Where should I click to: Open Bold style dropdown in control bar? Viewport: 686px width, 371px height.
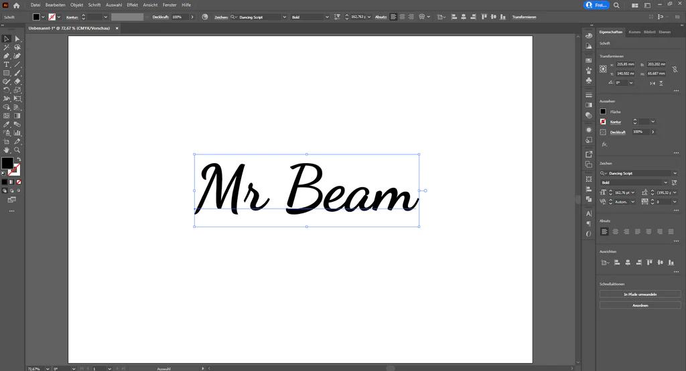(327, 17)
